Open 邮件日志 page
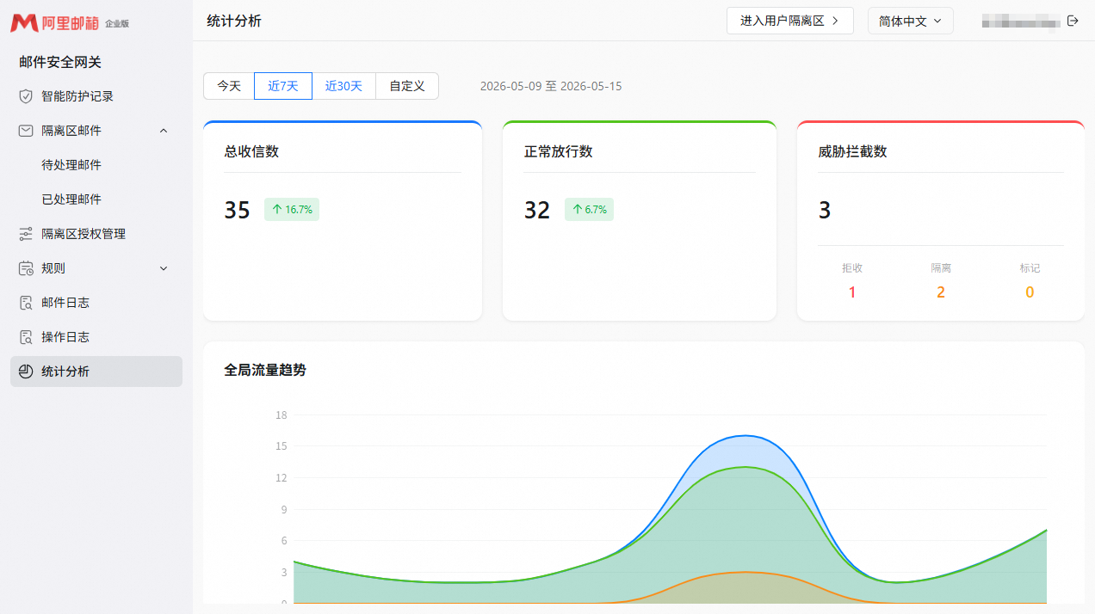This screenshot has width=1095, height=614. pos(96,303)
